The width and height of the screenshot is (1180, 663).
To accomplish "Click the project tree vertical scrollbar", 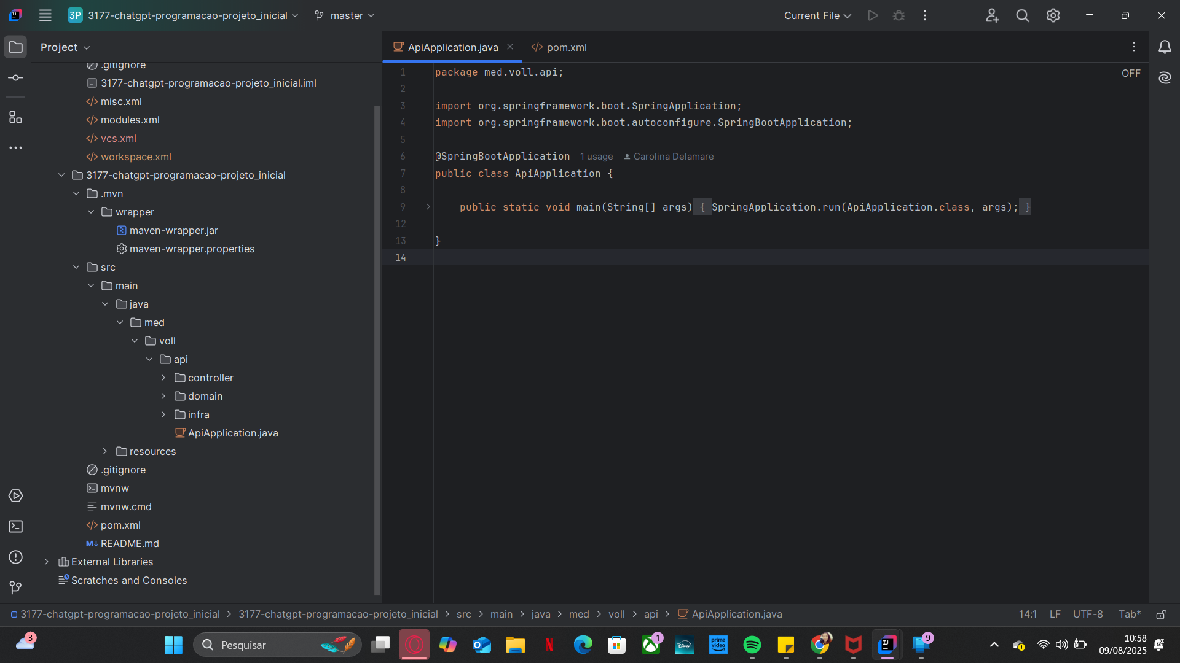I will pyautogui.click(x=377, y=350).
